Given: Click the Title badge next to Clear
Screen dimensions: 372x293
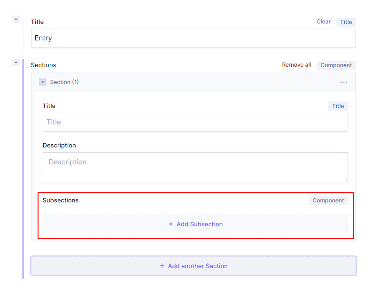Looking at the screenshot, I should pyautogui.click(x=346, y=22).
